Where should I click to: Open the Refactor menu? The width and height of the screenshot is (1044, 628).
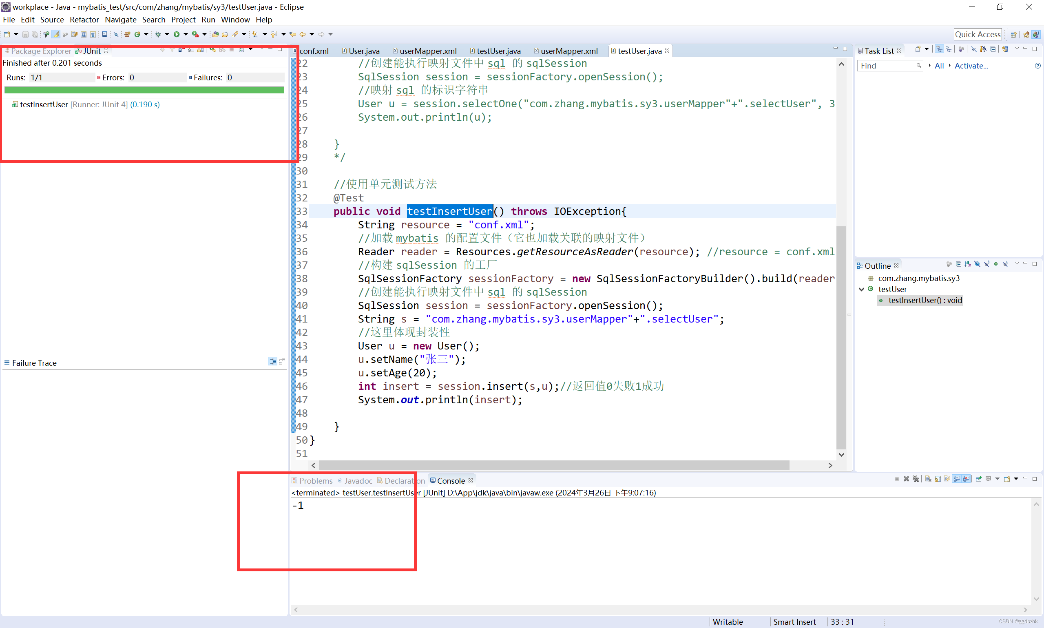coord(84,20)
